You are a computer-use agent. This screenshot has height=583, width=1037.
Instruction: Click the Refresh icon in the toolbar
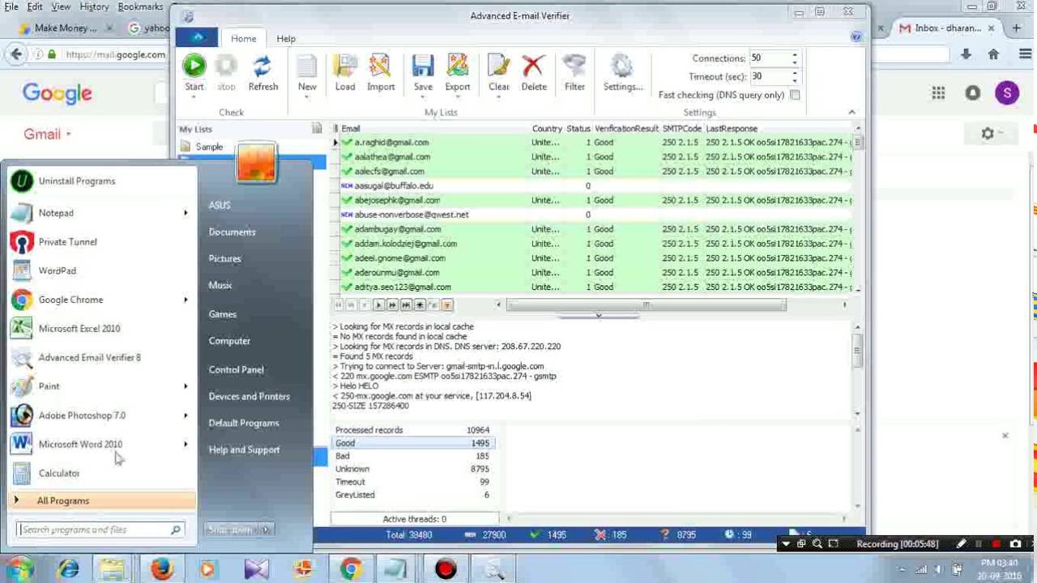(x=262, y=66)
